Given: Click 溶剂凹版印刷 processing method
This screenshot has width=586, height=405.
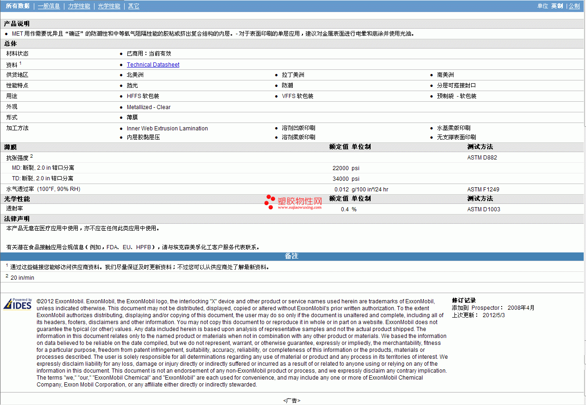Looking at the screenshot, I should pos(299,128).
